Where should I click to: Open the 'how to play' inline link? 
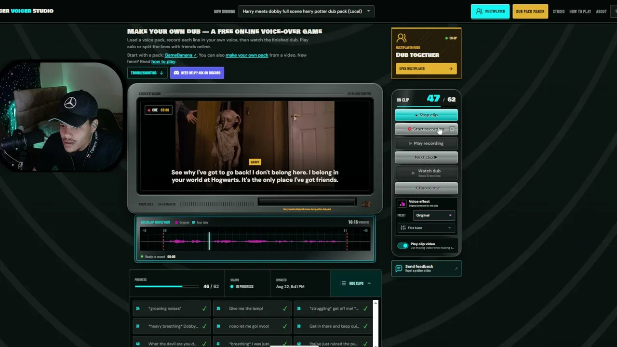(x=163, y=62)
